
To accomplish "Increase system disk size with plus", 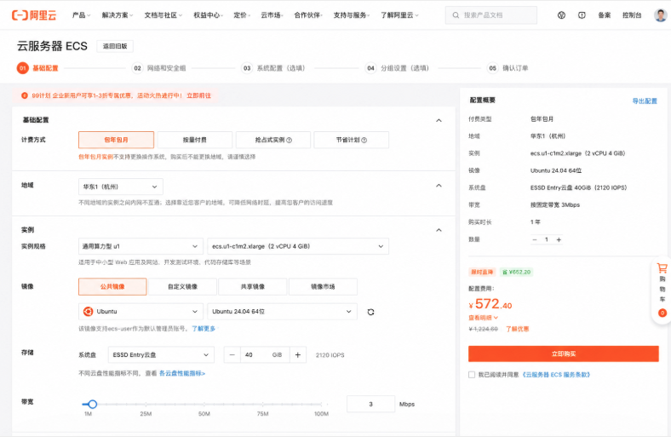I will [x=298, y=355].
